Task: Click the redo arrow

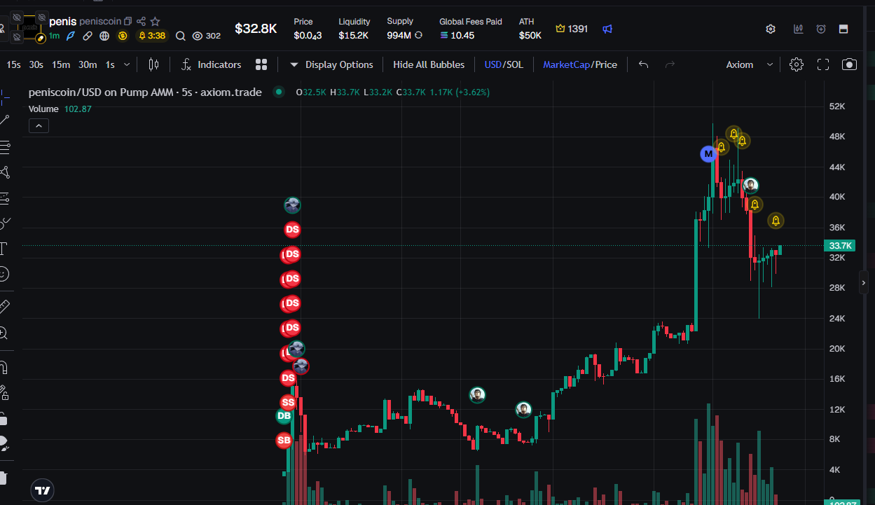Action: (670, 64)
